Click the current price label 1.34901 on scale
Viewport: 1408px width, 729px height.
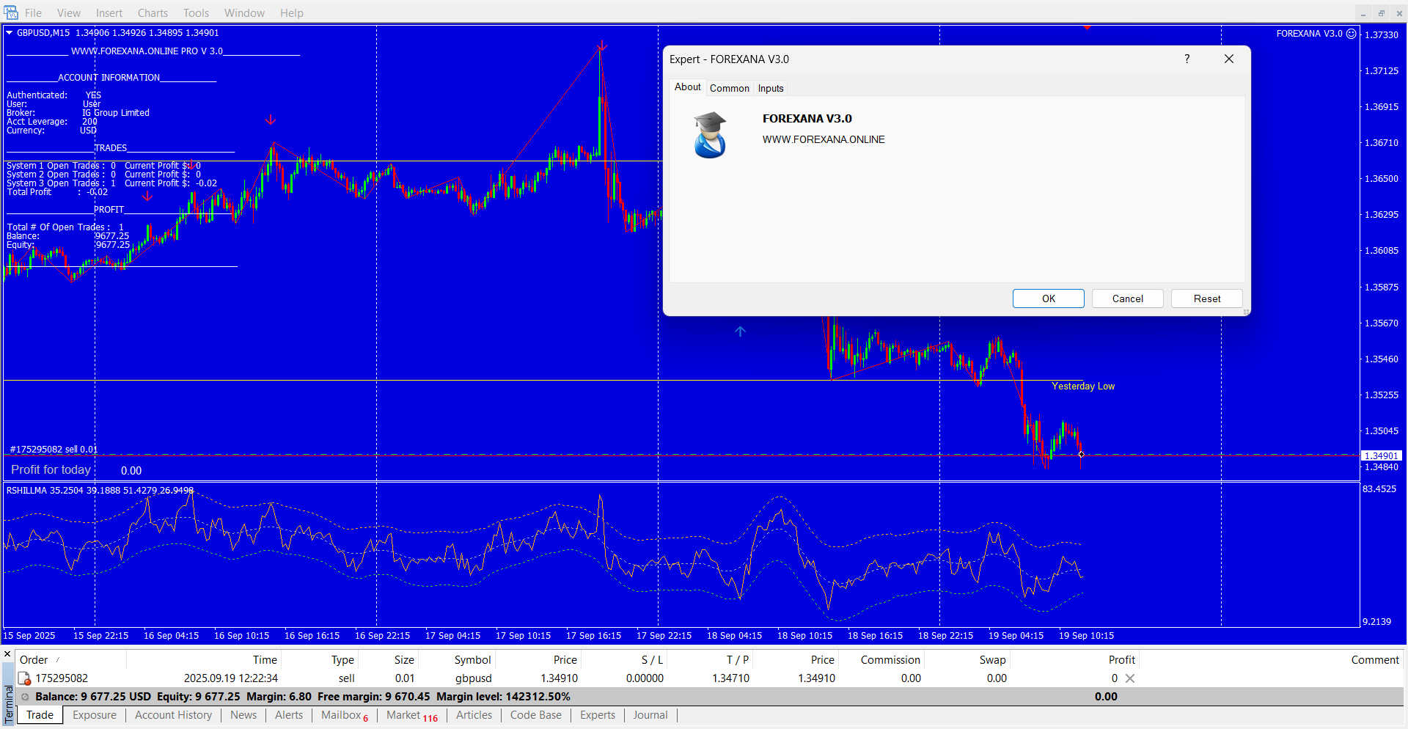point(1381,455)
